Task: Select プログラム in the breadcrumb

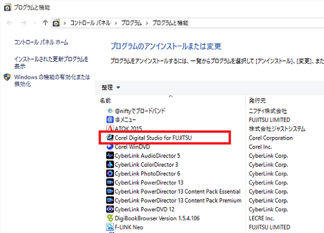Action: tap(131, 23)
